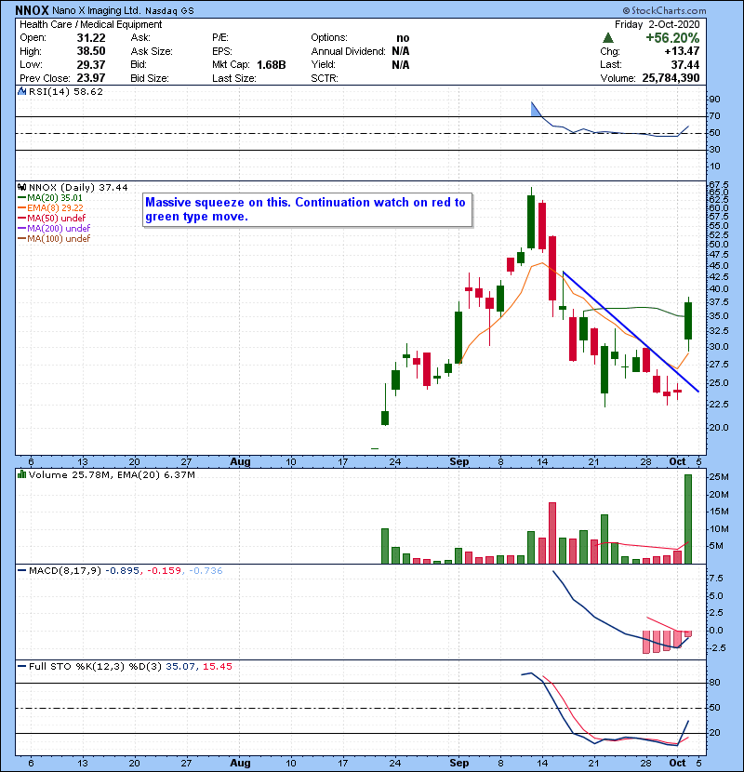Click the NNOX (Daily) 37.44 chart label
This screenshot has height=772, width=744.
click(78, 188)
